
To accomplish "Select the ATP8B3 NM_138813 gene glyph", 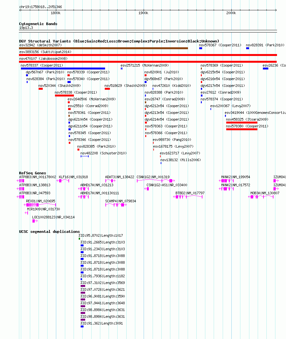I will 21,189.
